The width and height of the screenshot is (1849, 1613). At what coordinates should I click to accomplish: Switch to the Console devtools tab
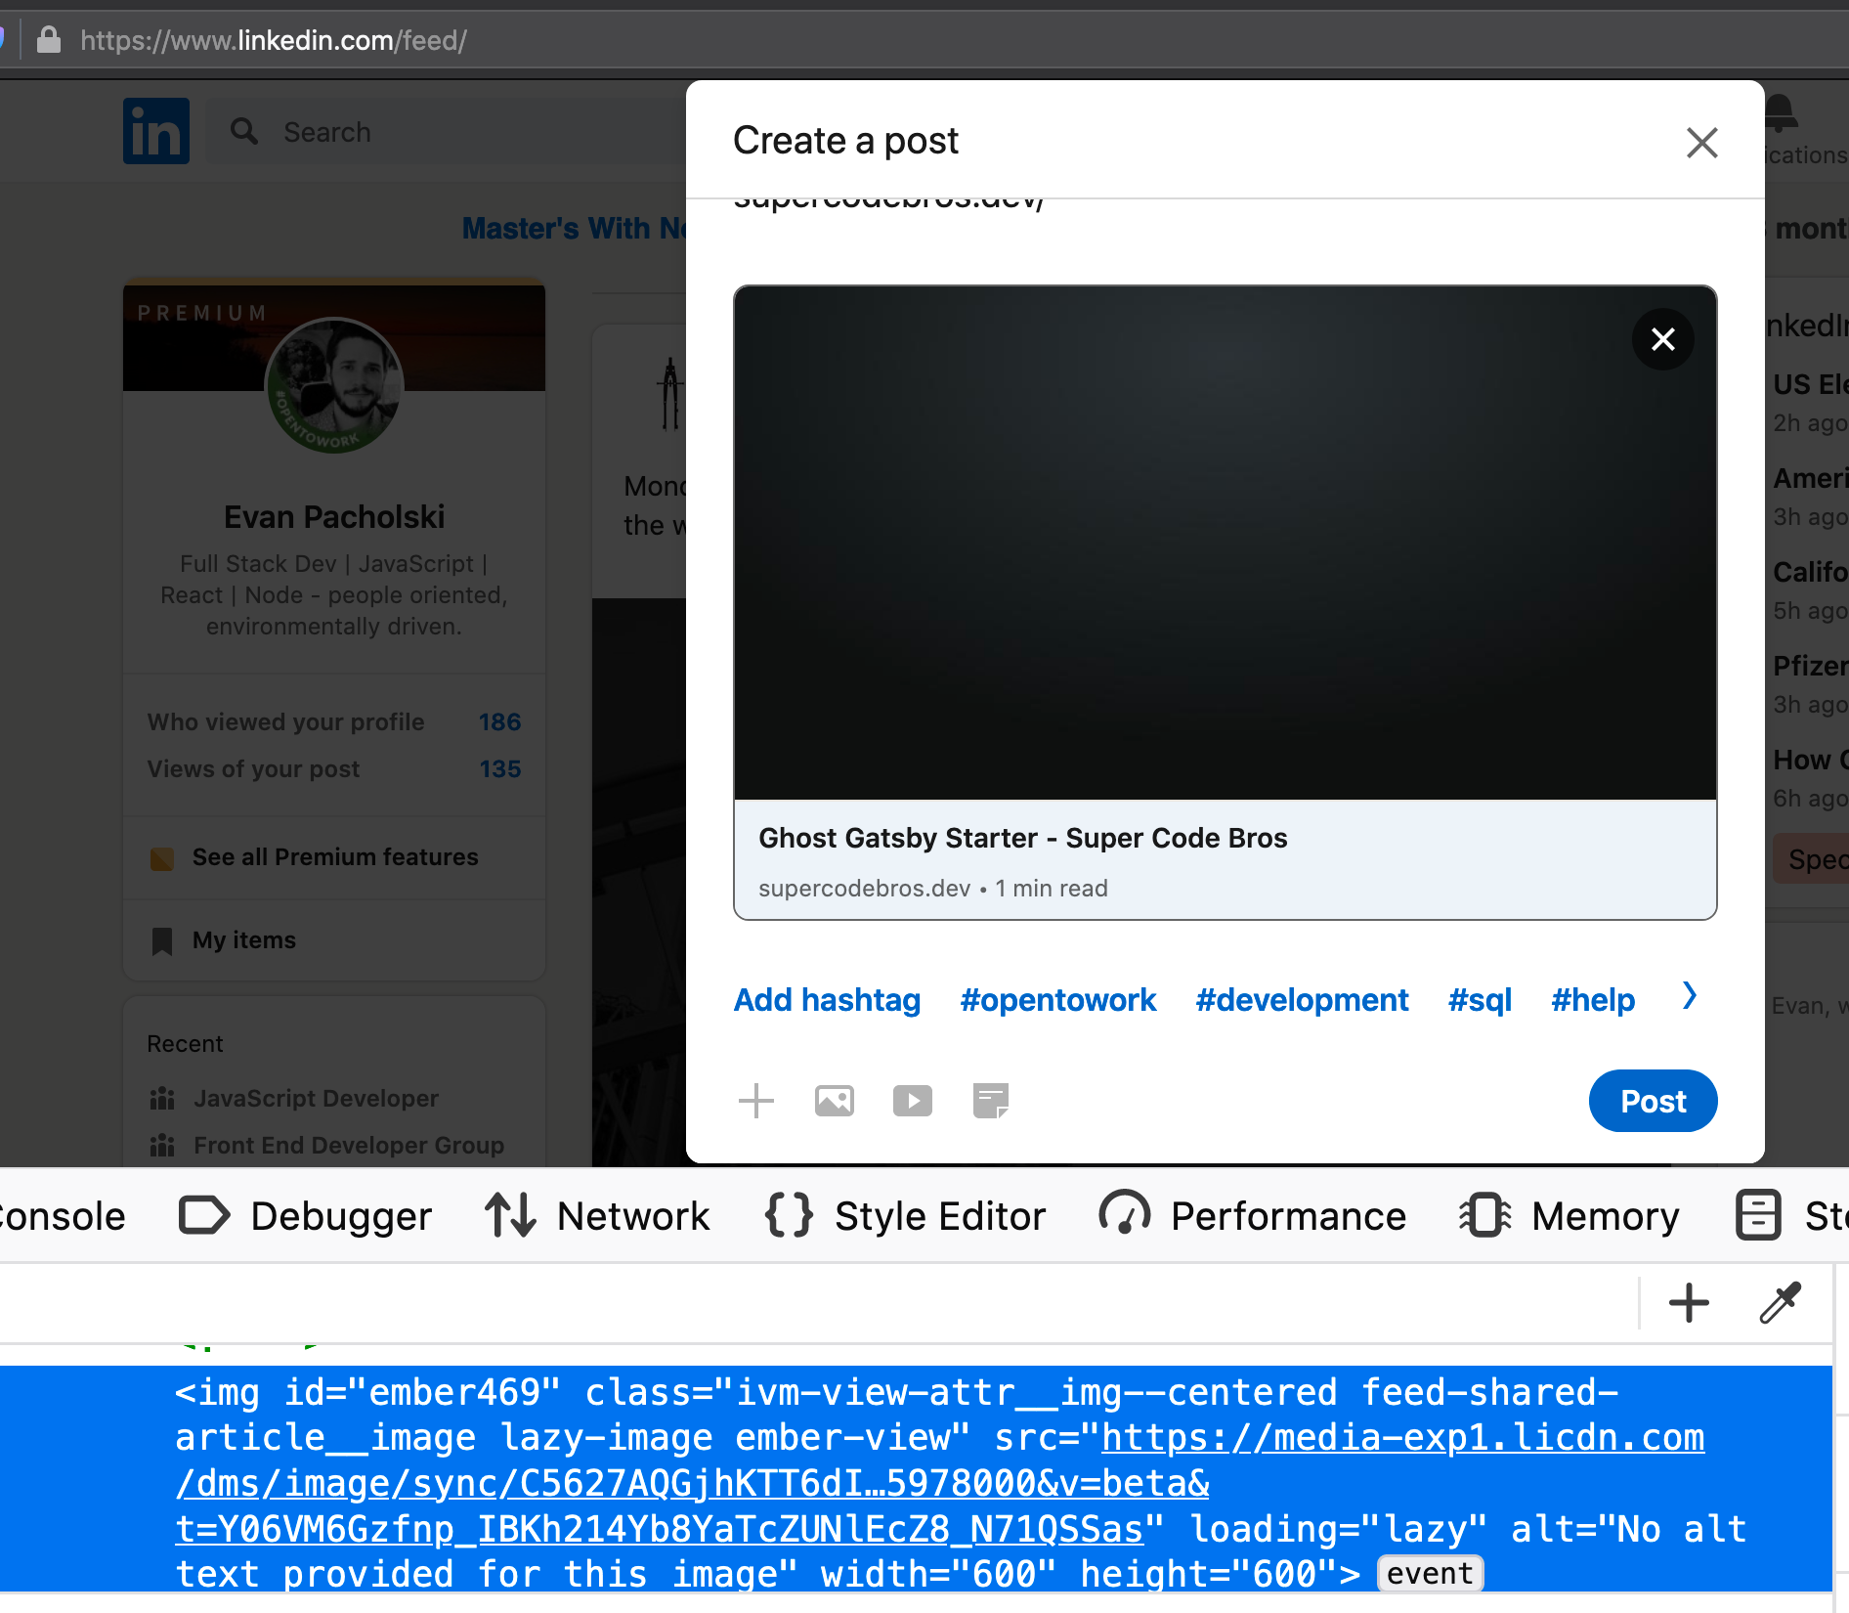click(x=61, y=1216)
